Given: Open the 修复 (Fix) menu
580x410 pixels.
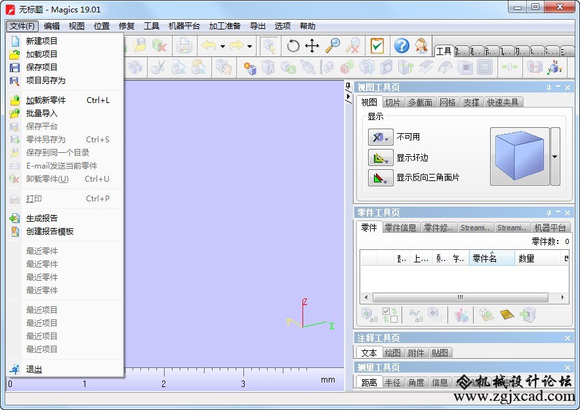Looking at the screenshot, I should (127, 26).
